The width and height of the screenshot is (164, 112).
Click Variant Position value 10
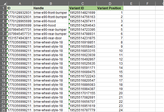point(110,51)
